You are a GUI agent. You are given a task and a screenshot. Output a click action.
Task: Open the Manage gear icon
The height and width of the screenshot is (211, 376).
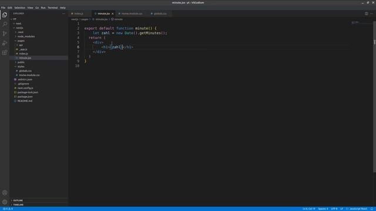pos(5,202)
